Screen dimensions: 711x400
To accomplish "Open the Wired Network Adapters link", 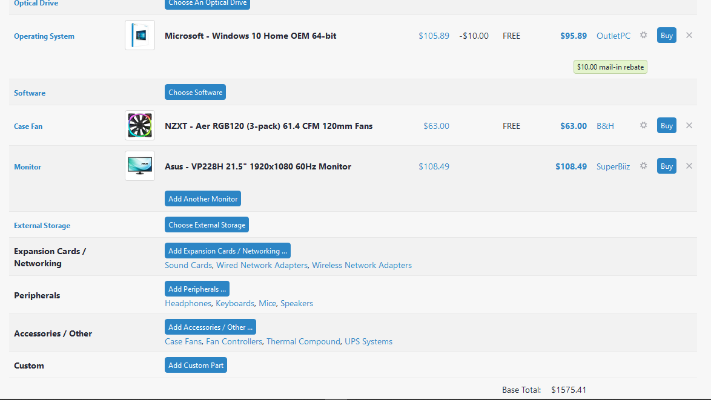I will click(262, 265).
